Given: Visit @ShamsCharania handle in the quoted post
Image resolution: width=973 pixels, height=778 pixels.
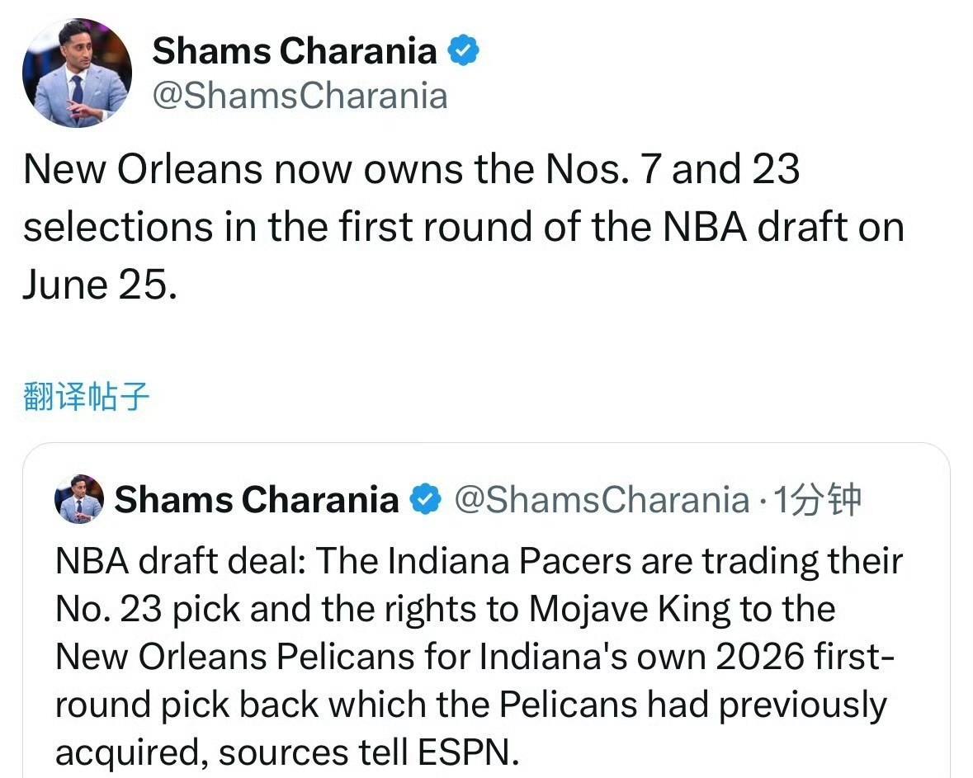Looking at the screenshot, I should pyautogui.click(x=602, y=499).
